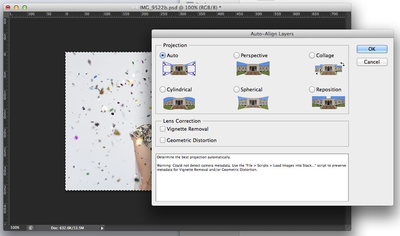Screen dimensions: 400x236
Task: Click the projection description text box
Action: click(x=252, y=177)
